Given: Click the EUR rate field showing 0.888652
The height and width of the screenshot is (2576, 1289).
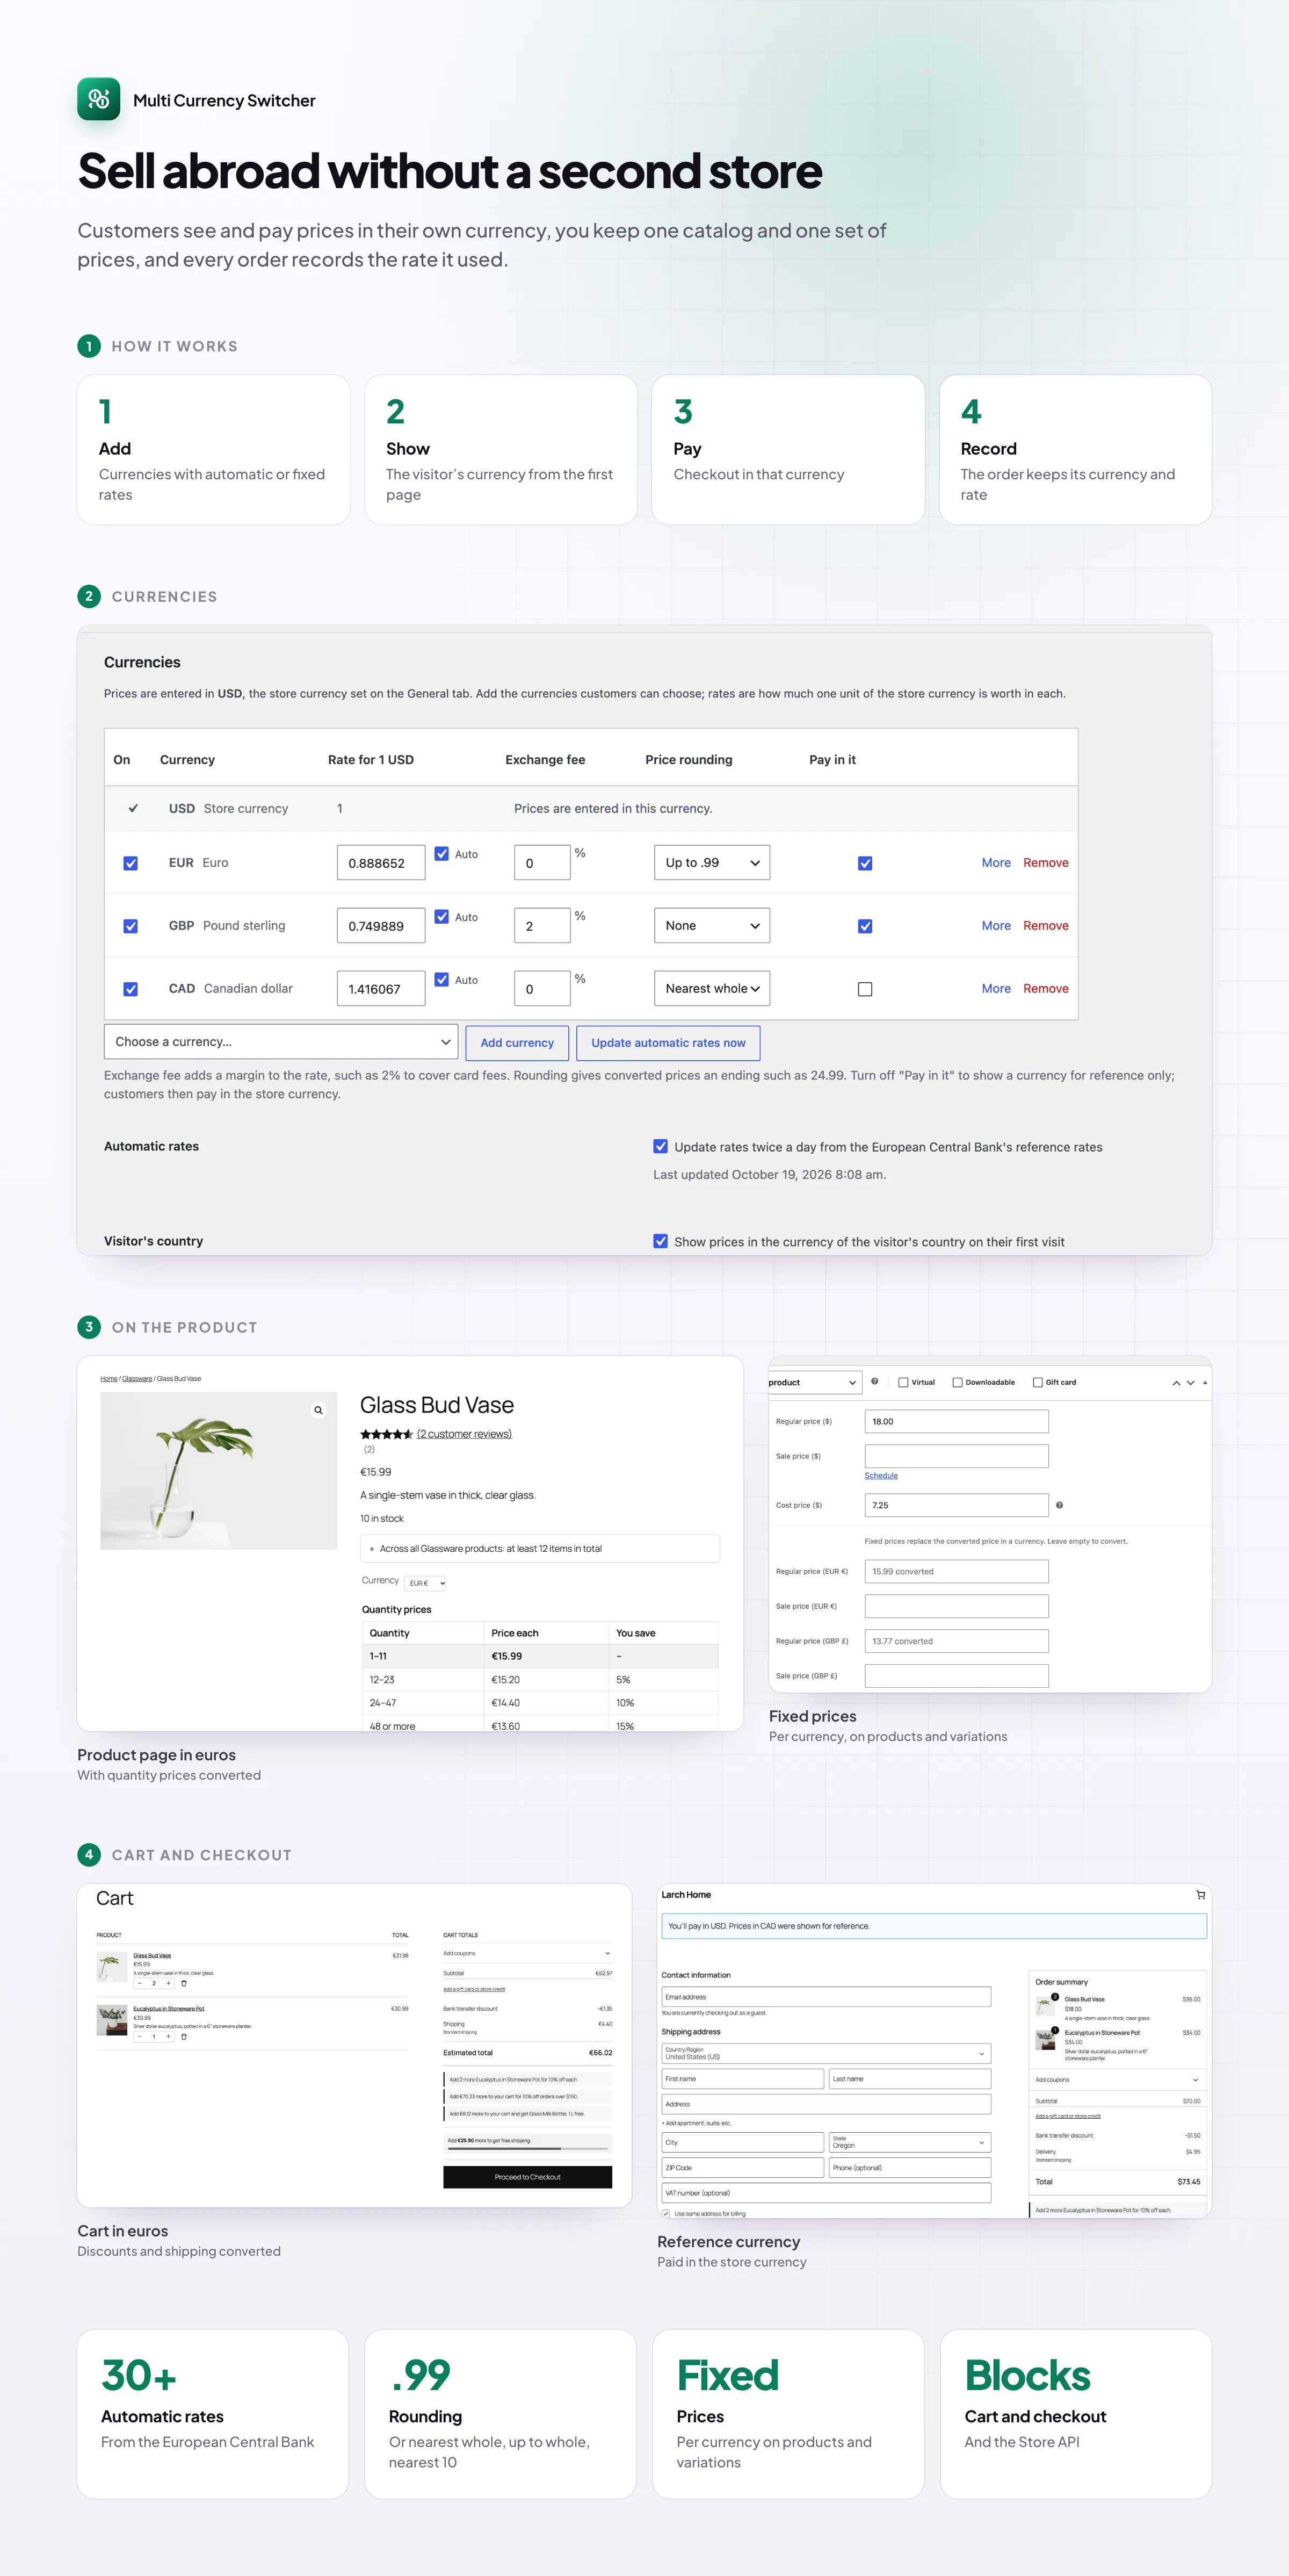Looking at the screenshot, I should point(381,863).
